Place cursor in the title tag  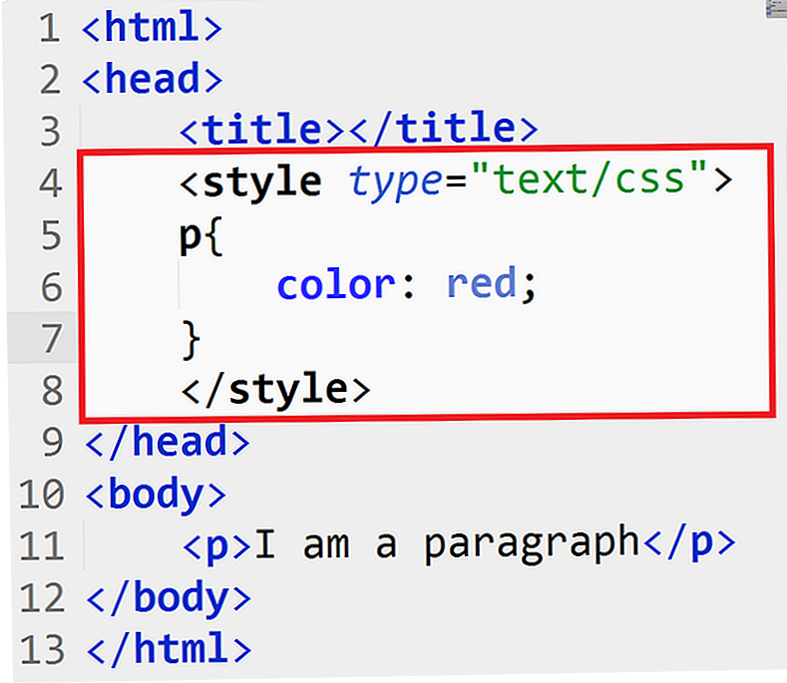pyautogui.click(x=261, y=129)
